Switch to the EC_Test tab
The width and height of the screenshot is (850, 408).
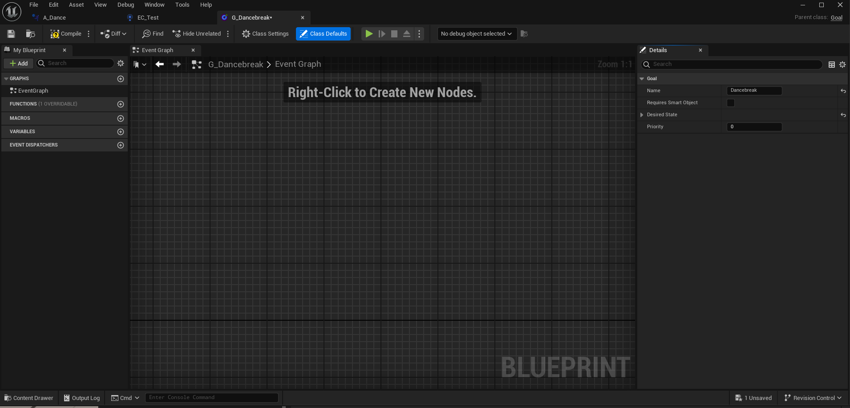(148, 18)
